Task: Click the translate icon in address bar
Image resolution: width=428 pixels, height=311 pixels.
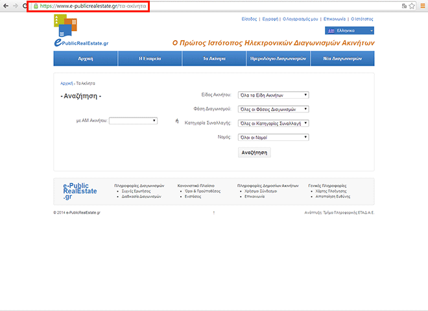Action: pyautogui.click(x=404, y=5)
